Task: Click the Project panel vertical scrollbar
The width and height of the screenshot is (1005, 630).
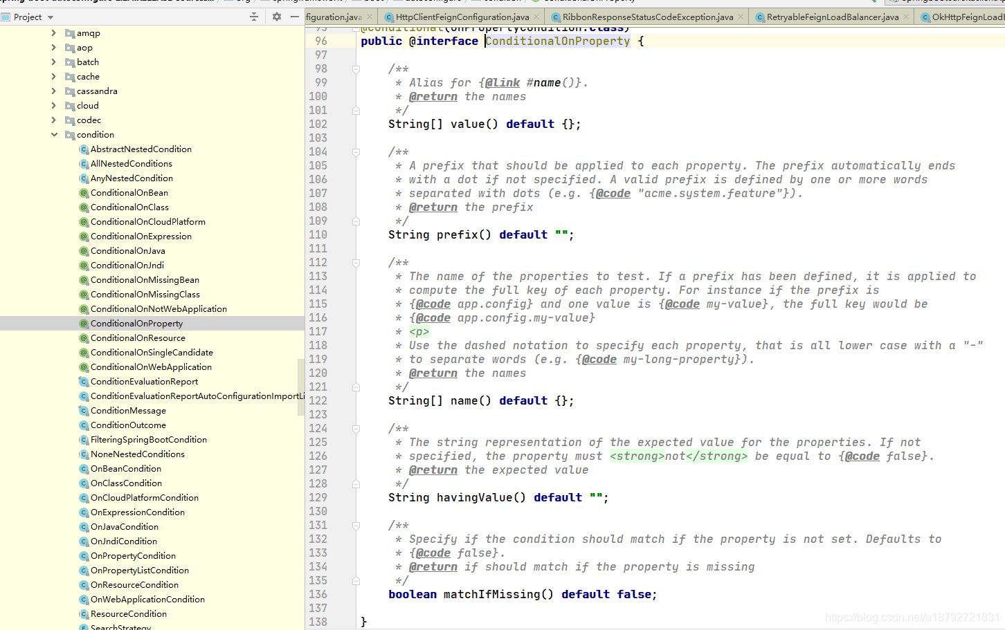Action: (301, 387)
